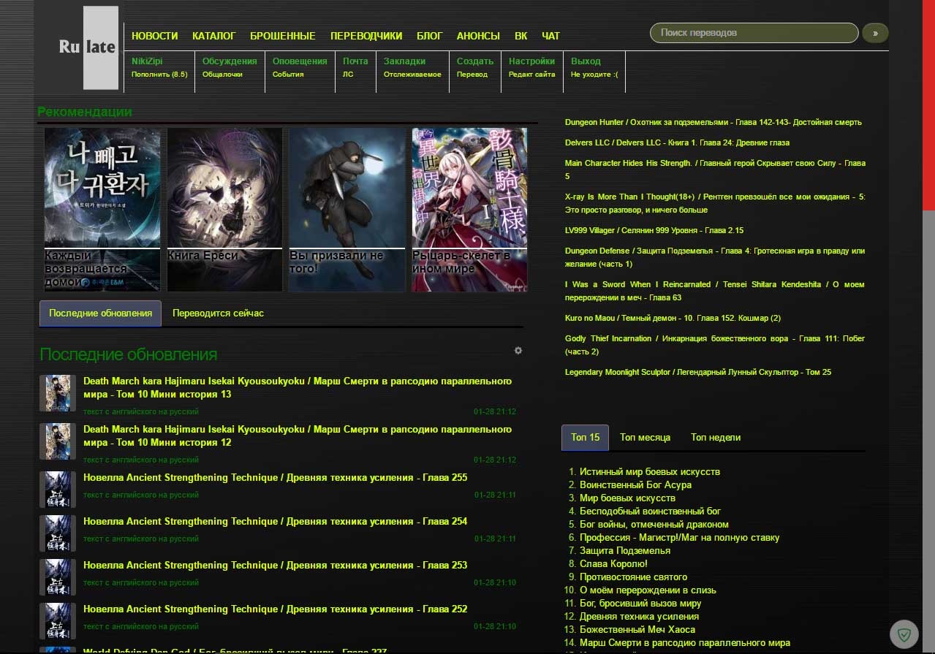This screenshot has width=935, height=654.
Task: Open the Настройки settings link
Action: [x=531, y=61]
